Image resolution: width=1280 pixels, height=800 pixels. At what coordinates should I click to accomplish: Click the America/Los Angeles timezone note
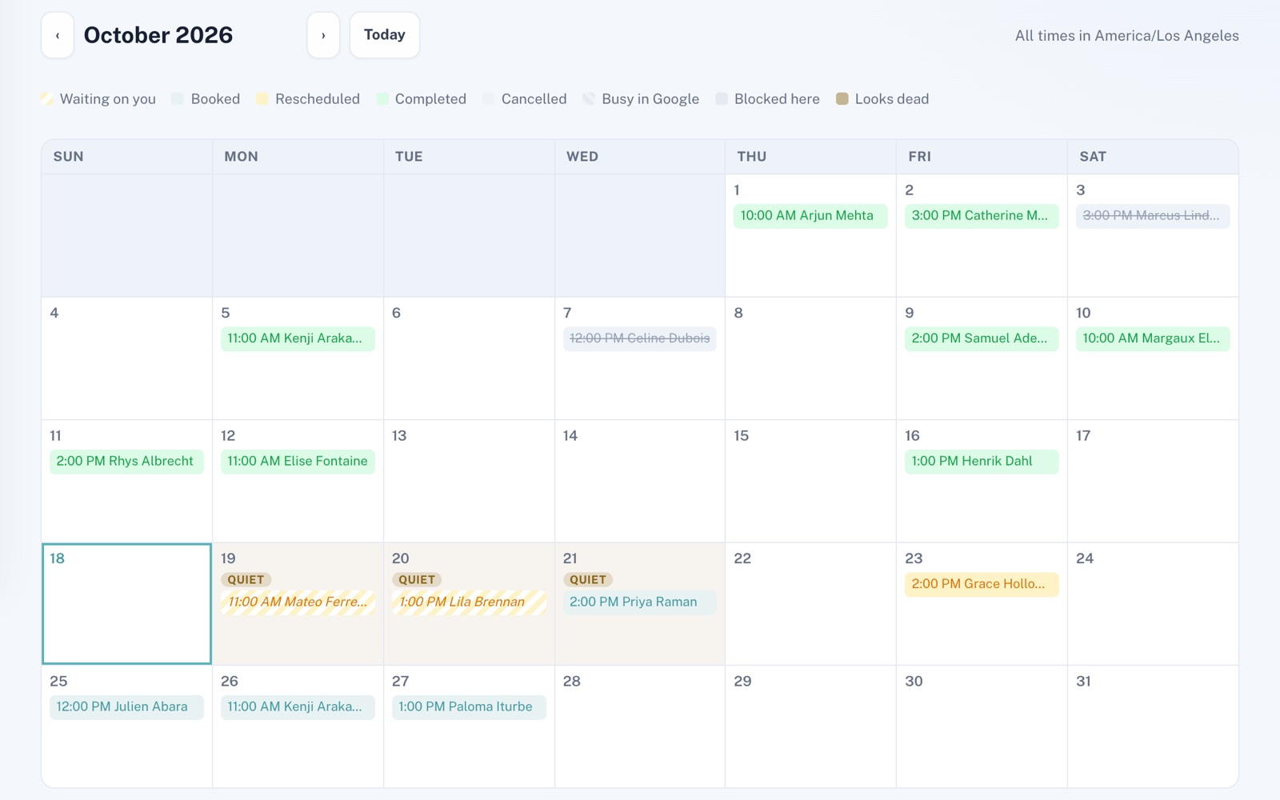pos(1127,36)
